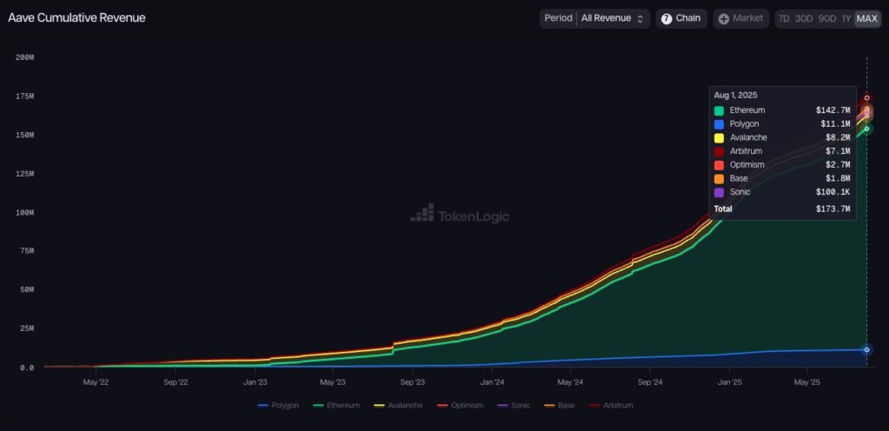Click the $173.7M total value
Viewport: 889px width, 431px height.
pos(833,209)
